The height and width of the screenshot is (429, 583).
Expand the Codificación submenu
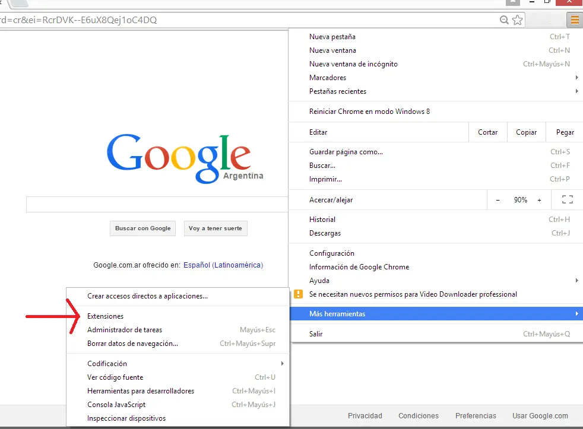(178, 364)
